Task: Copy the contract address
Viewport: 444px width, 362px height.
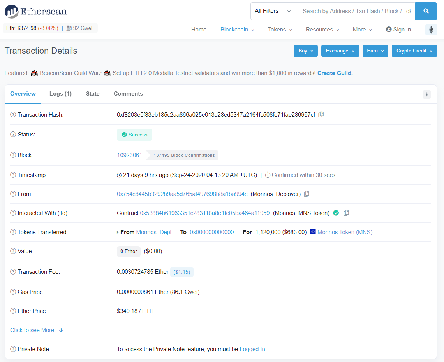Action: 346,213
